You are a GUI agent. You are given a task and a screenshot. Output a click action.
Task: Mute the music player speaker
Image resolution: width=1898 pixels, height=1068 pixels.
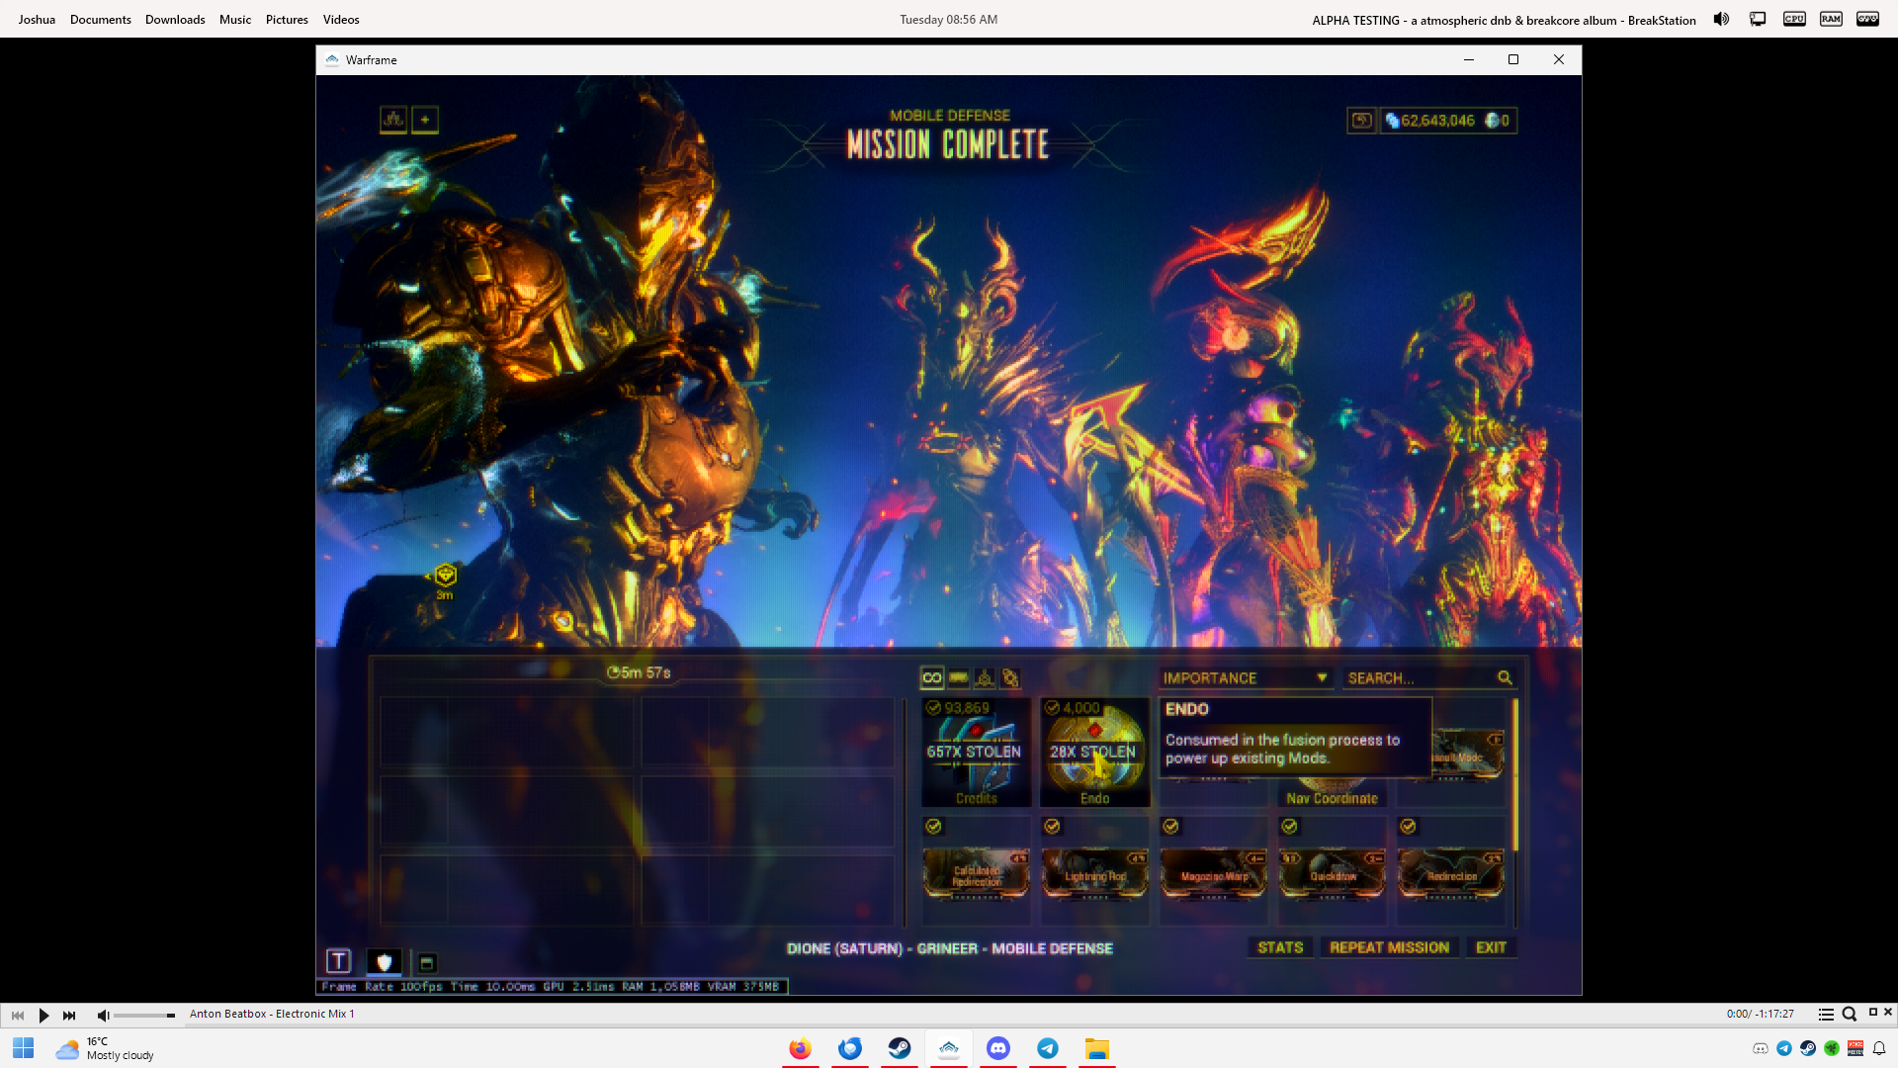pos(103,1015)
